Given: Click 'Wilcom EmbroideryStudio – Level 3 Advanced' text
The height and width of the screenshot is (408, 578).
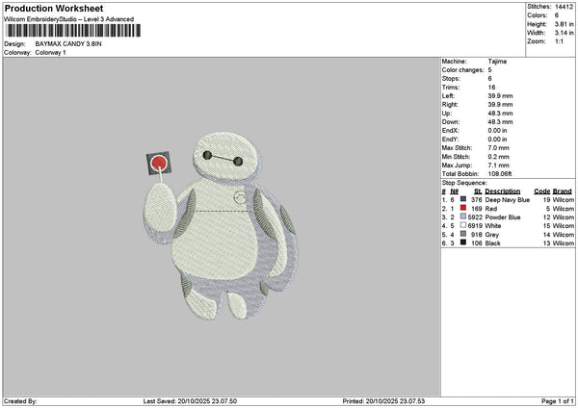Looking at the screenshot, I should tap(69, 19).
